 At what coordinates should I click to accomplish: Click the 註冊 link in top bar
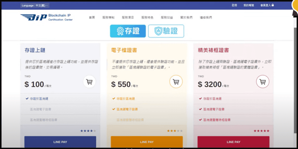[x=234, y=5]
